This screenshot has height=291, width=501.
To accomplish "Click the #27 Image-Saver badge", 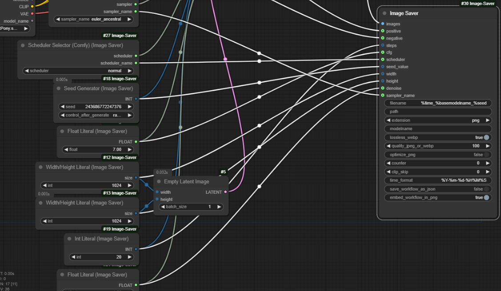I will point(120,36).
